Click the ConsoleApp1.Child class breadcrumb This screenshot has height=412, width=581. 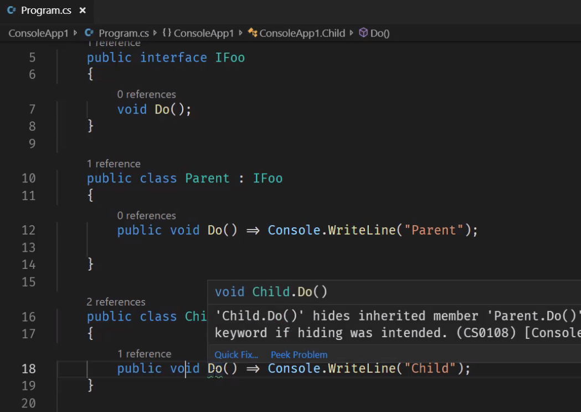(x=302, y=33)
